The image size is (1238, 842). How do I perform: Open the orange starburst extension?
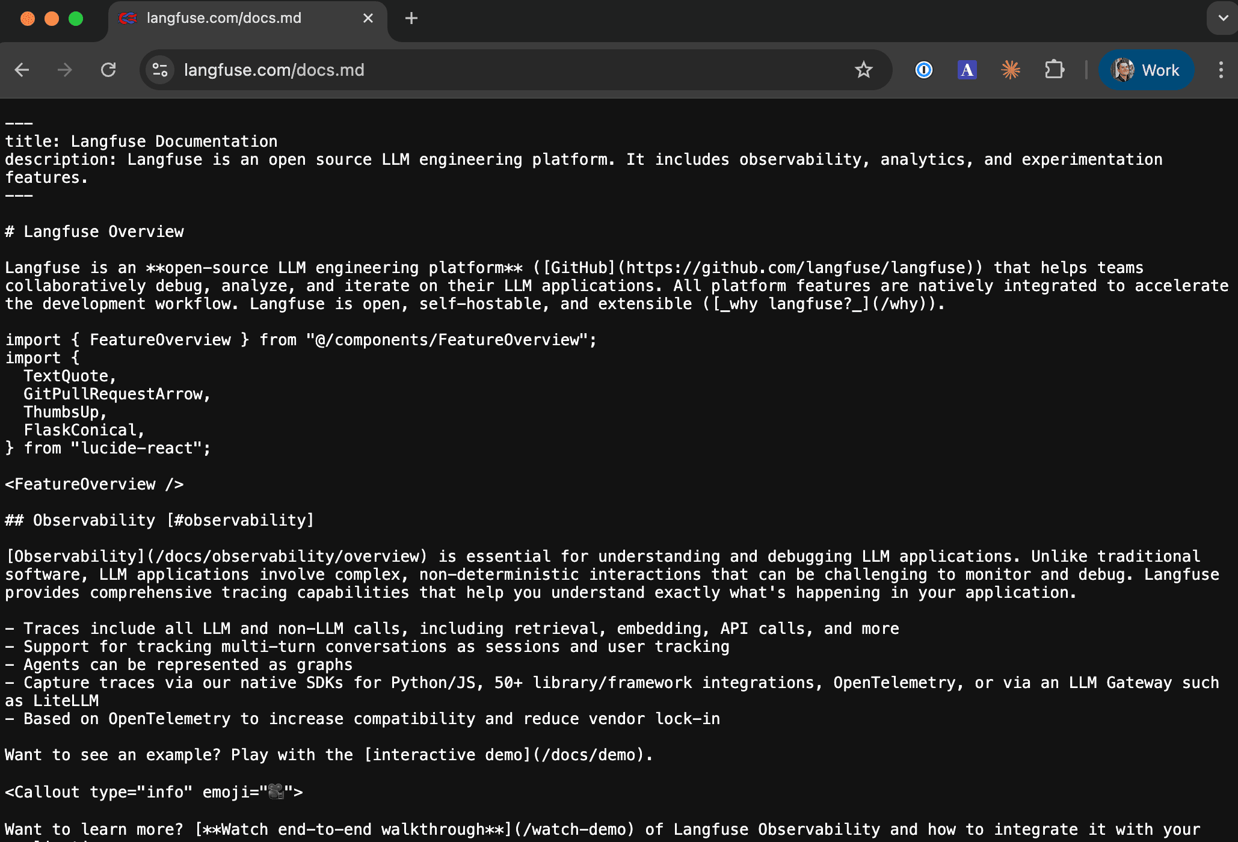click(1011, 70)
